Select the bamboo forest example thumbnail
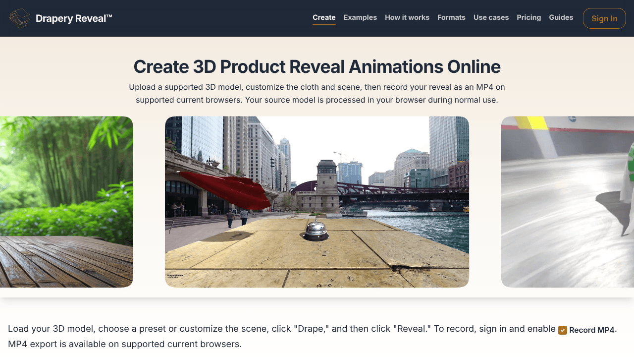Viewport: 634px width, 357px height. pyautogui.click(x=66, y=202)
